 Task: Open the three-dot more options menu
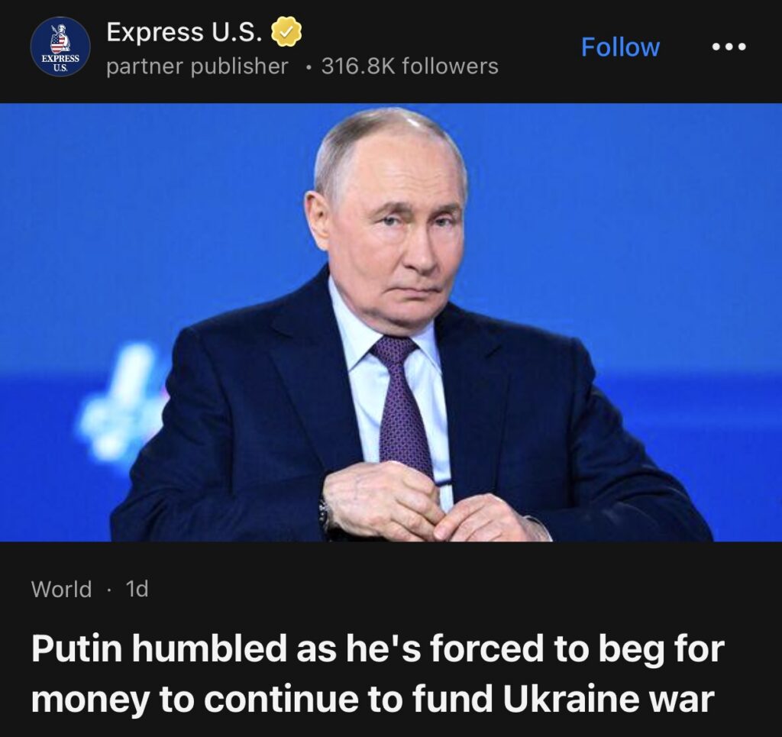tap(729, 47)
